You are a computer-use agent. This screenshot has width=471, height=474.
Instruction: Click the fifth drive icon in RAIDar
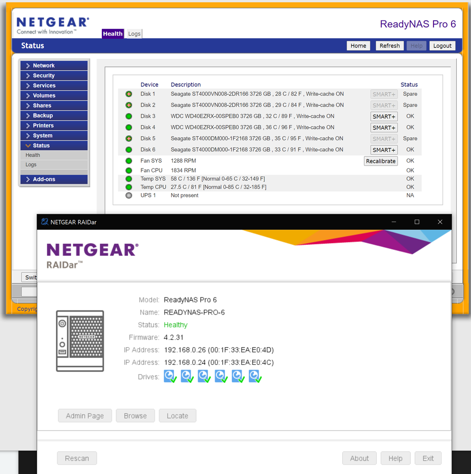(x=238, y=376)
